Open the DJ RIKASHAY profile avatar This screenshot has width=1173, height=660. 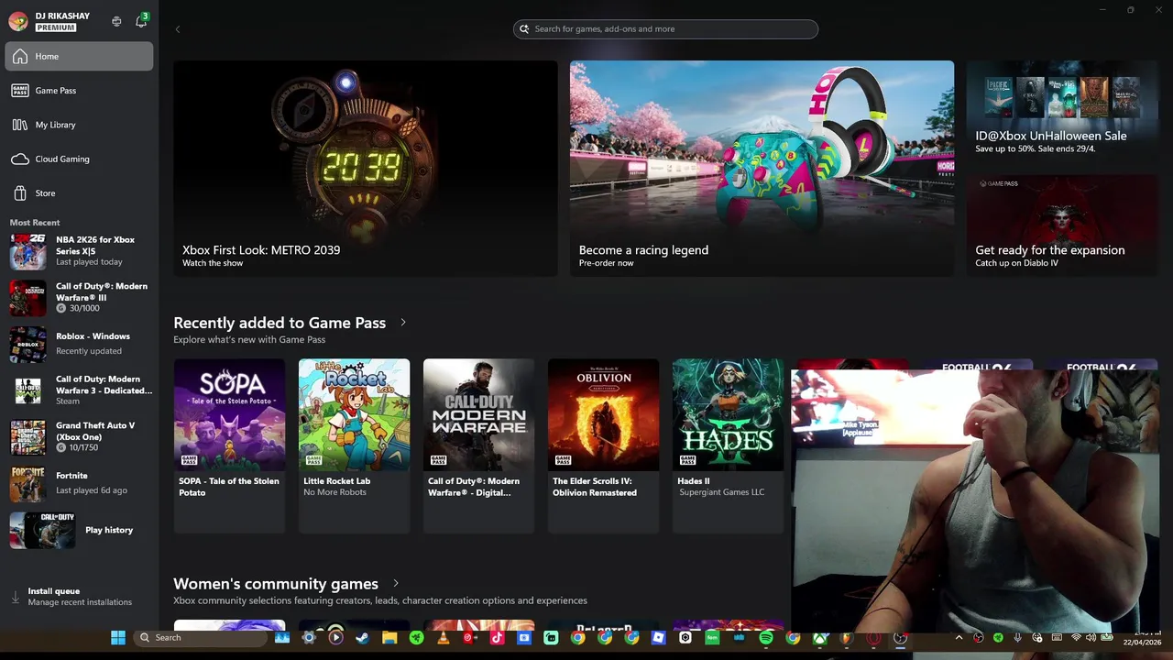(x=17, y=21)
